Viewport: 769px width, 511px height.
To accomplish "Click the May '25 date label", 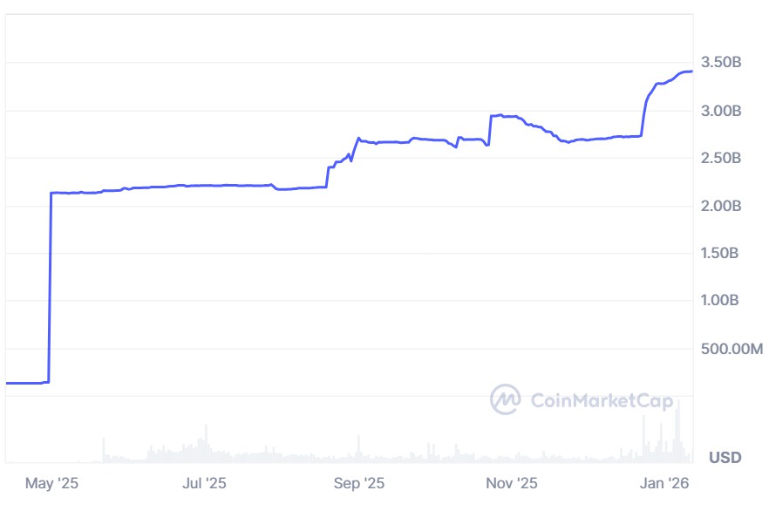I will click(52, 482).
